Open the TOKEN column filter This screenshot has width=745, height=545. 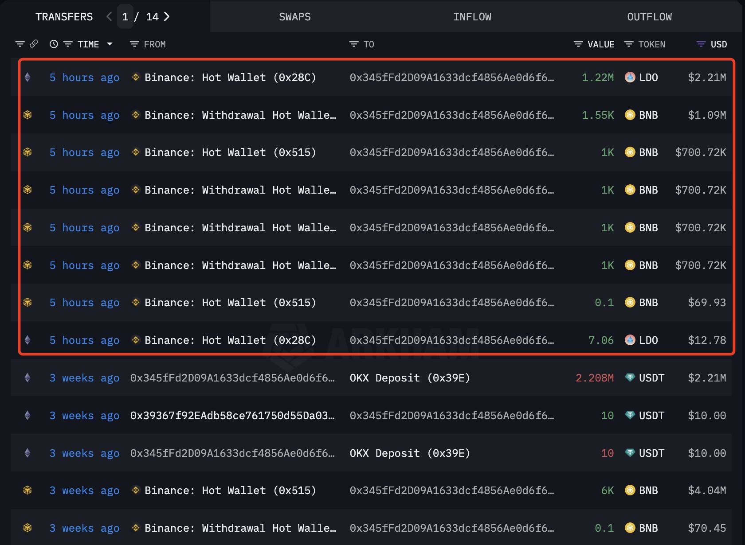(629, 44)
